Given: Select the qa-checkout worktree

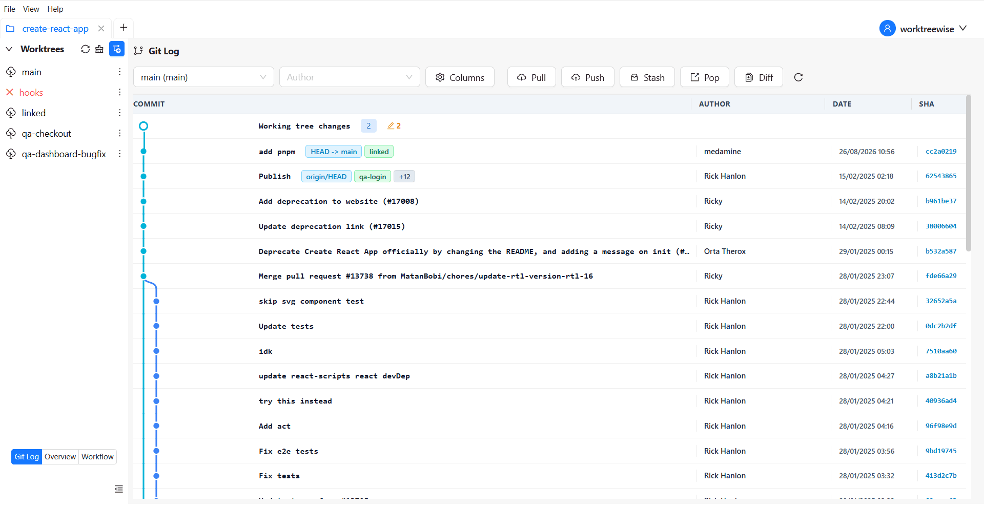Looking at the screenshot, I should 47,134.
